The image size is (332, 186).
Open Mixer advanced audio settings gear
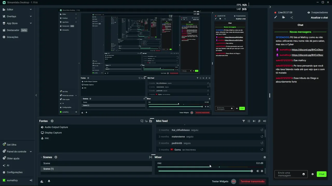pyautogui.click(x=265, y=157)
